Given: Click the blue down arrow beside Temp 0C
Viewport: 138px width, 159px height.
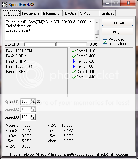Looking at the screenshot, I should point(74,66).
